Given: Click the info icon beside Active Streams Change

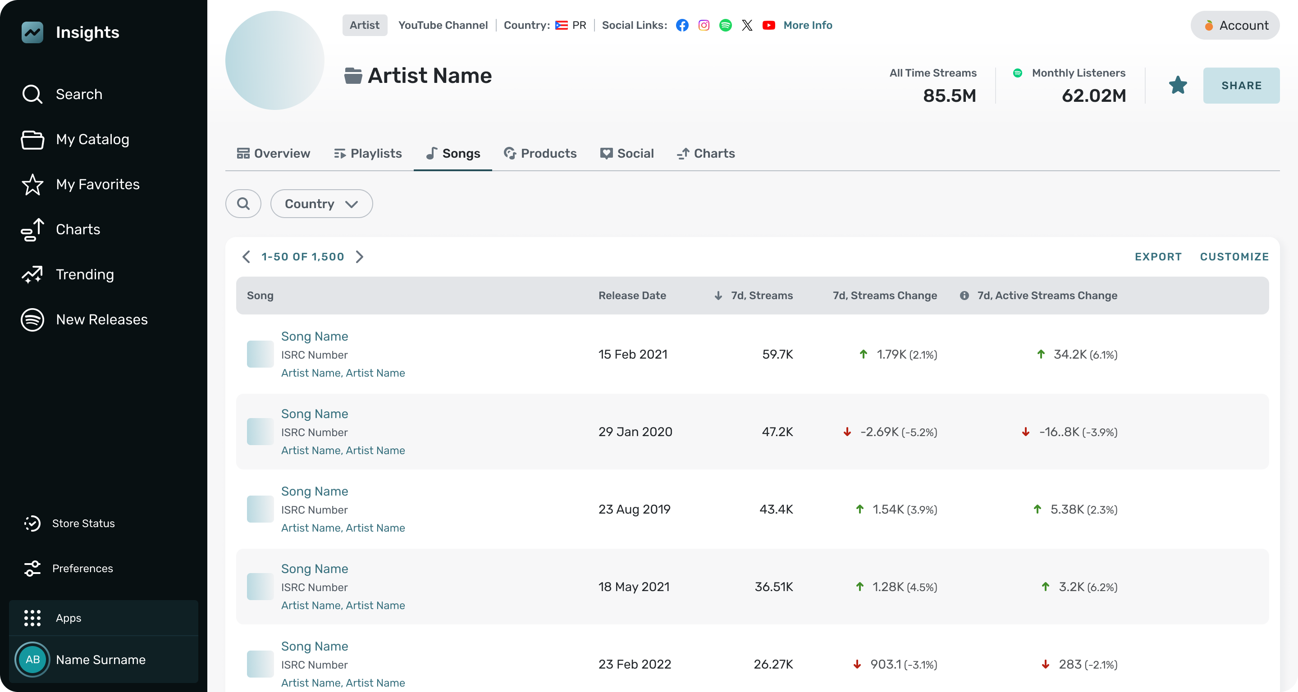Looking at the screenshot, I should 964,296.
